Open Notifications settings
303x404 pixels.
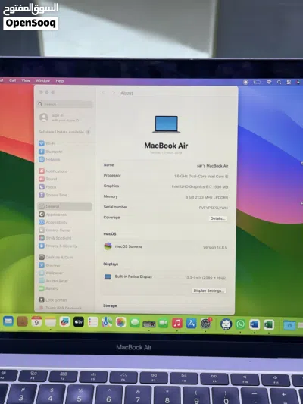pos(53,171)
